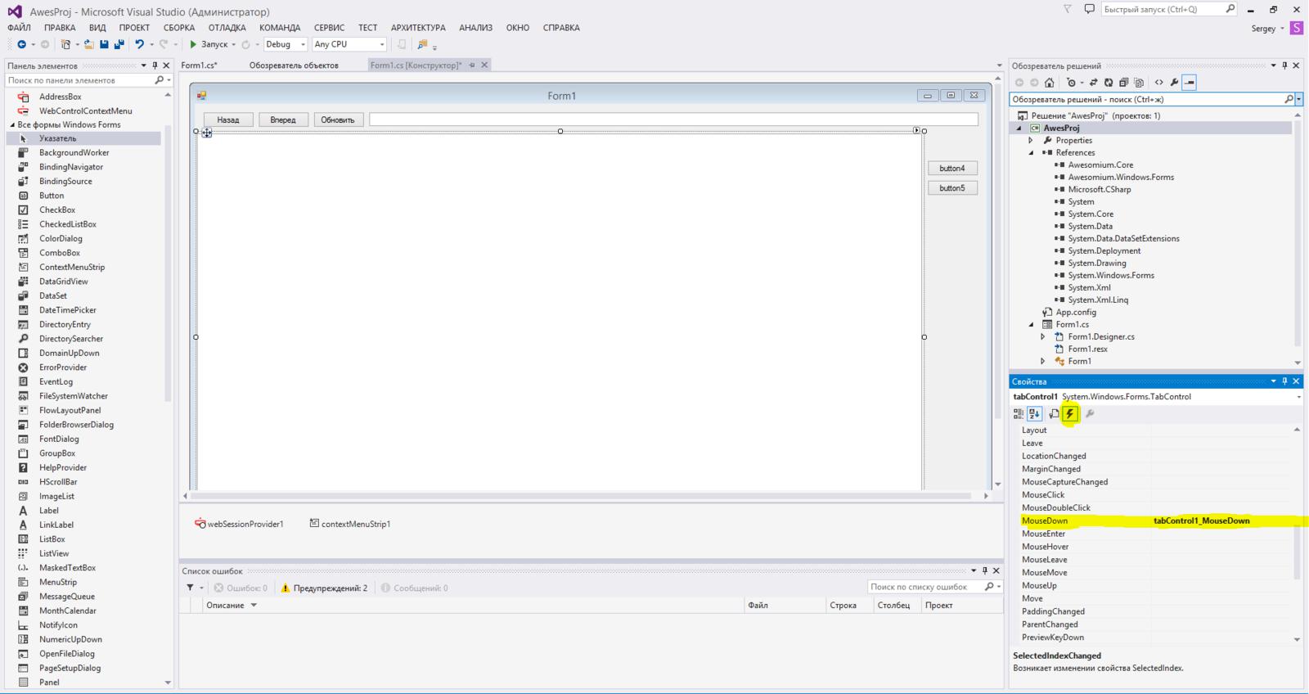Click the green Запуск start button
1309x694 pixels.
[209, 44]
